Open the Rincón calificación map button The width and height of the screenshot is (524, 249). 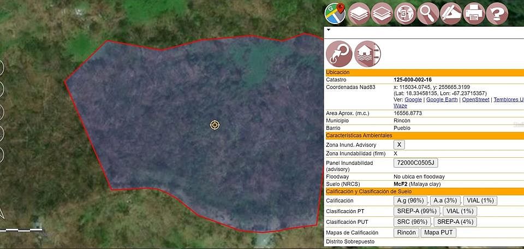pos(406,233)
